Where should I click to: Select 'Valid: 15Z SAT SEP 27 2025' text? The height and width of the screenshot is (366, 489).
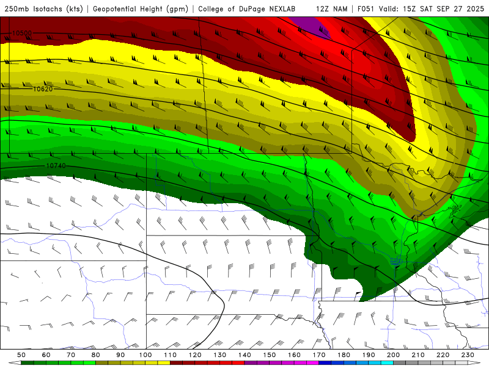432,9
